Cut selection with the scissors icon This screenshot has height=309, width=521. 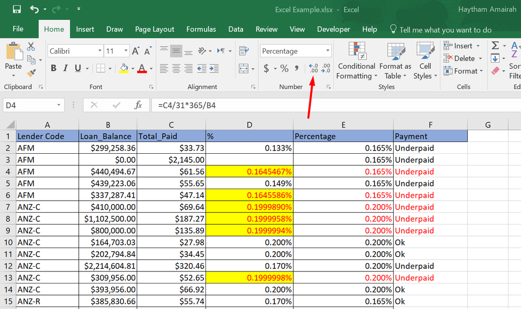[31, 46]
